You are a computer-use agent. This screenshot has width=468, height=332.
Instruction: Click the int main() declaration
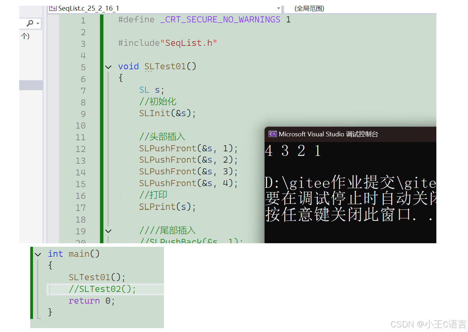pos(74,254)
